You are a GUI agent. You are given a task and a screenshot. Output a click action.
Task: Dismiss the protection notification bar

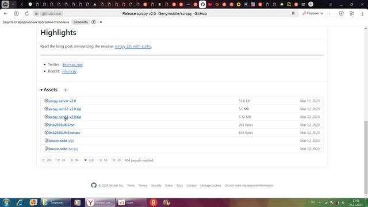101,22
